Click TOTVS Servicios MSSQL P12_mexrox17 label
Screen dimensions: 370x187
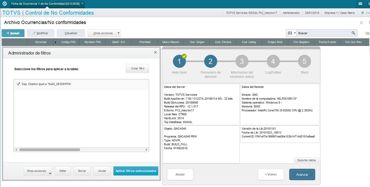tap(251, 13)
